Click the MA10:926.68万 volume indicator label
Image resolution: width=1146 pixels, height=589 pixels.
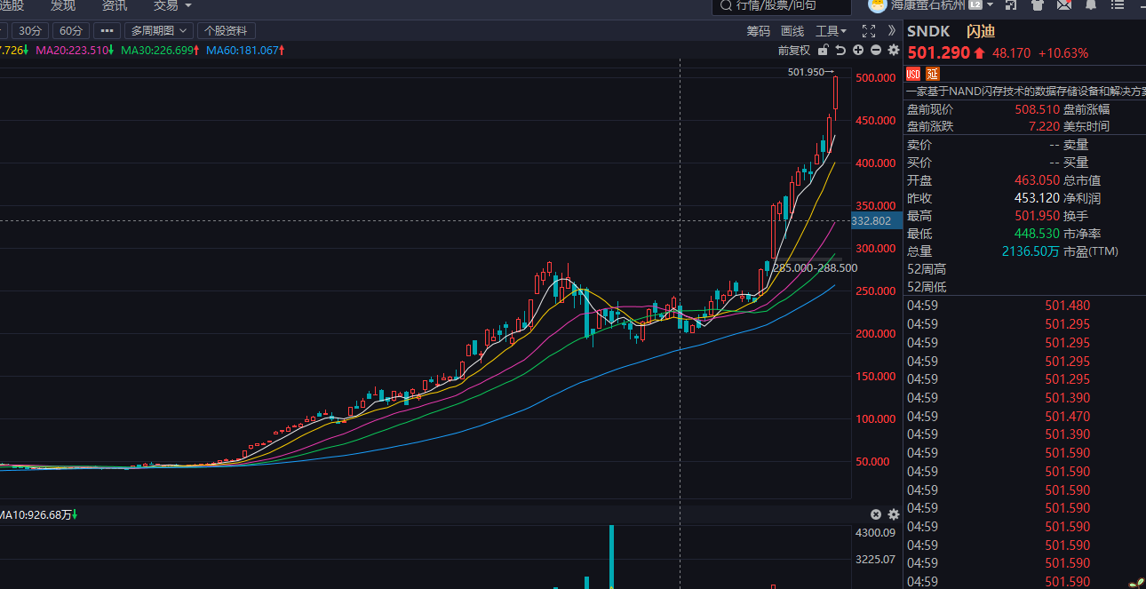(39, 514)
